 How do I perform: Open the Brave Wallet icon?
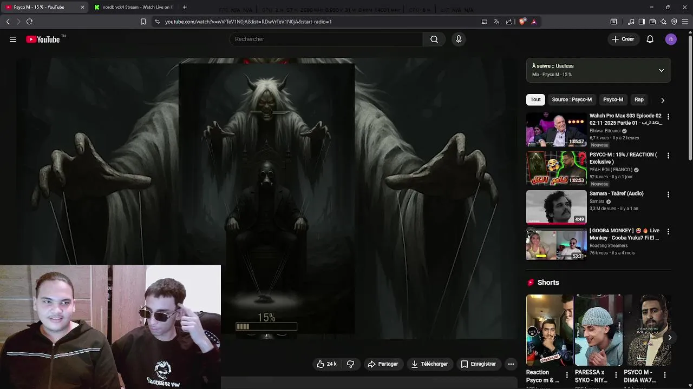tap(652, 22)
